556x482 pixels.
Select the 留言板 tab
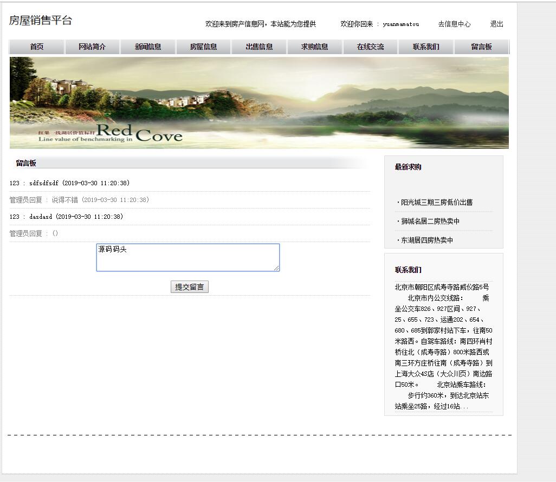(482, 47)
